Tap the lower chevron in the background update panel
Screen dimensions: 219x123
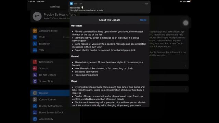pos(185,89)
